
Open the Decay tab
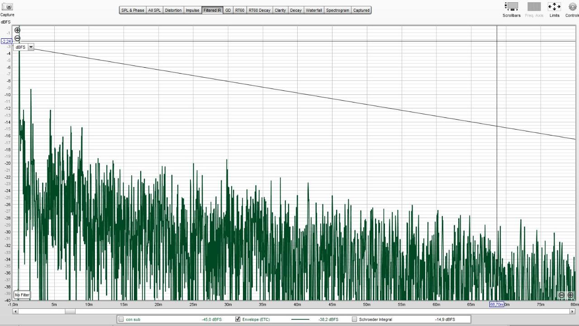coord(296,10)
